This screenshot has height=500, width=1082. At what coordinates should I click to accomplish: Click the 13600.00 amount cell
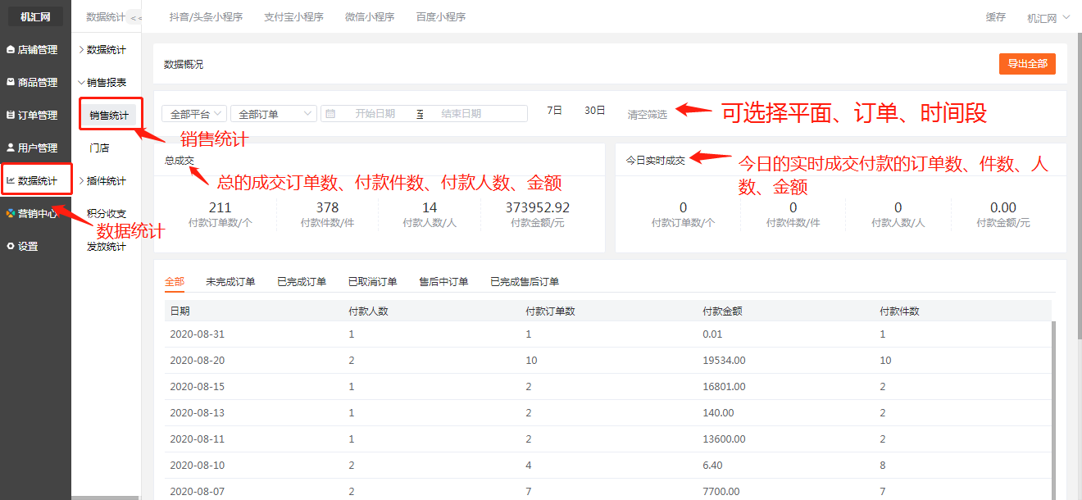(x=724, y=439)
